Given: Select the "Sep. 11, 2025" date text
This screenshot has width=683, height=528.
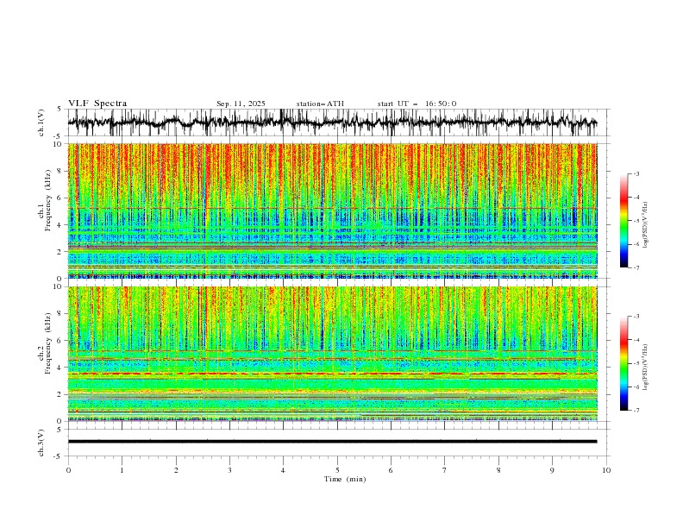Looking at the screenshot, I should click(241, 104).
